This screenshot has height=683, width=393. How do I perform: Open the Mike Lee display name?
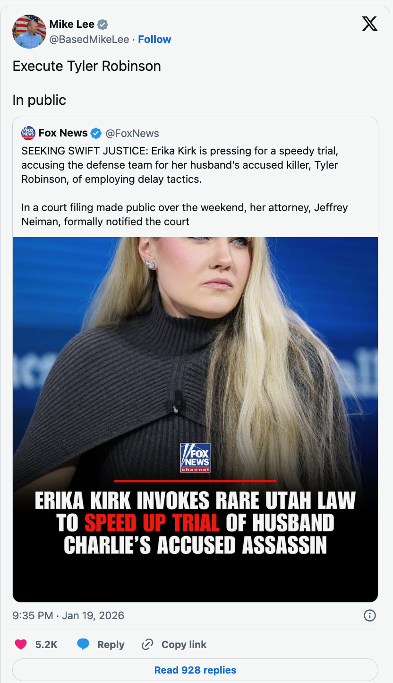click(x=72, y=25)
